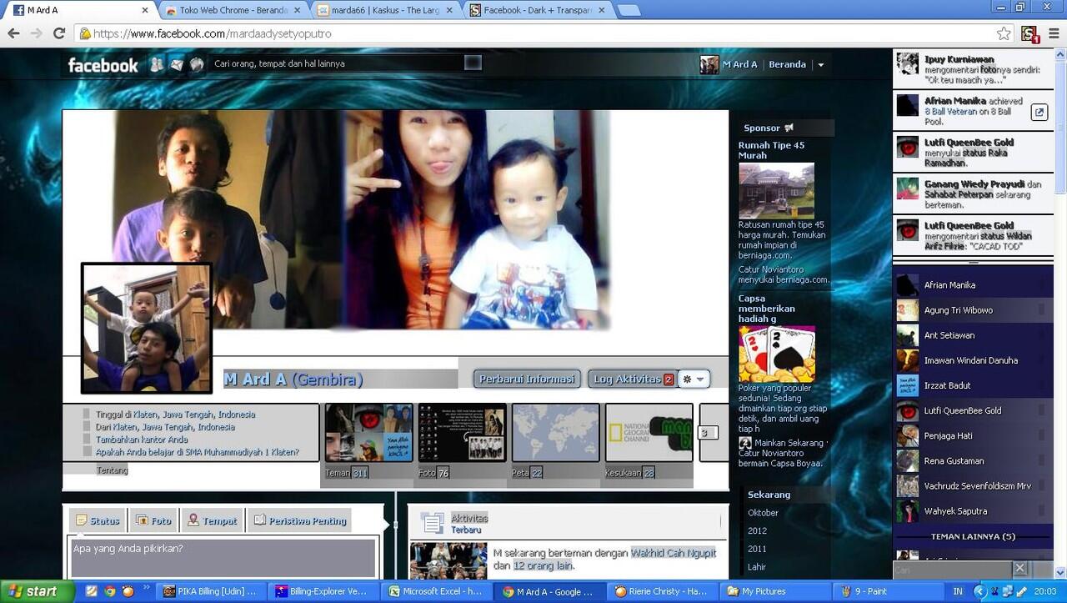The height and width of the screenshot is (603, 1067).
Task: Open notifications globe icon in header
Action: (196, 64)
